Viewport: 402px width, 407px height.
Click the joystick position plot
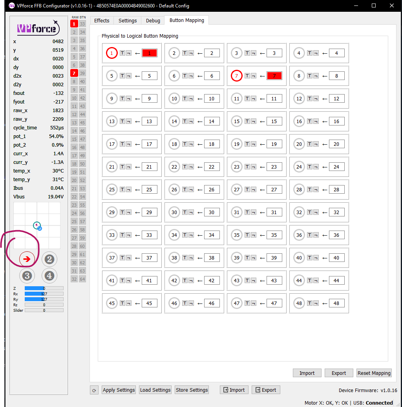click(x=37, y=225)
